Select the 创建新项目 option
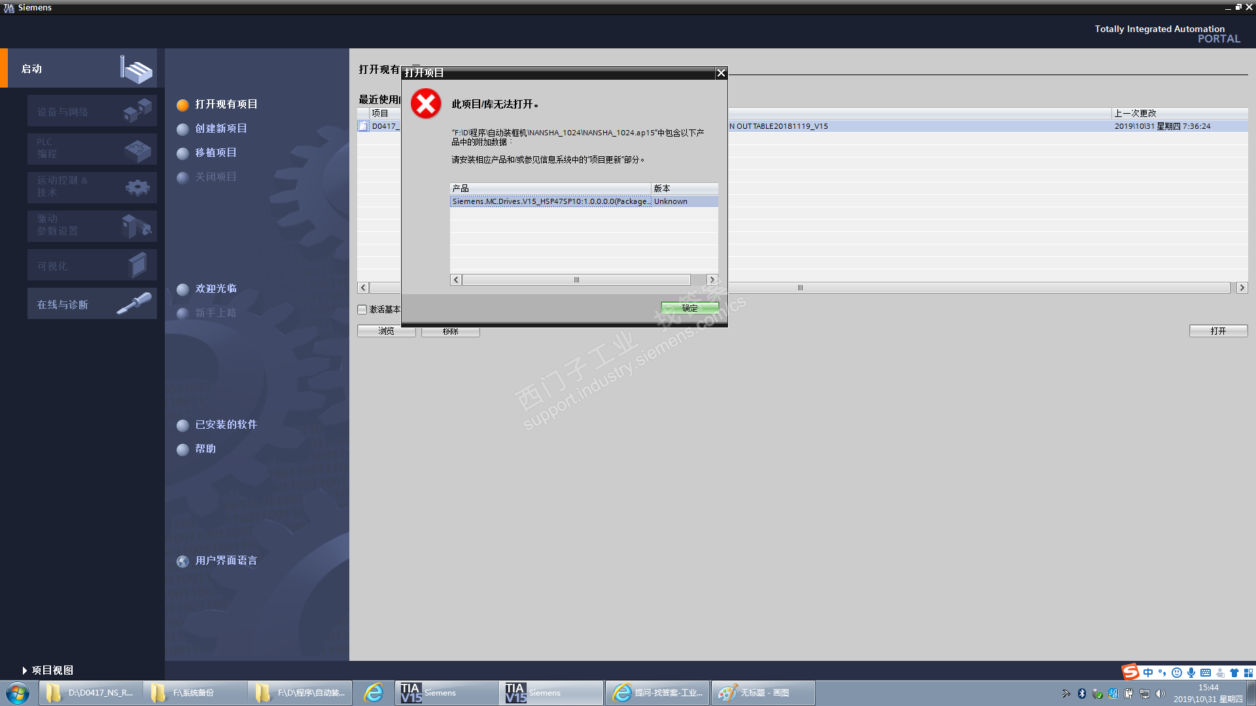 [x=220, y=129]
